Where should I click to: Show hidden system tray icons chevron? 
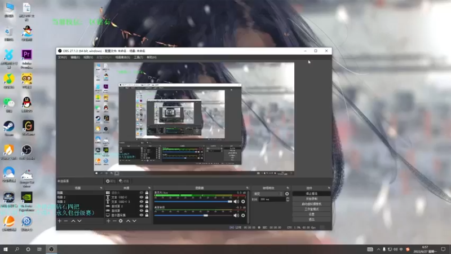point(378,249)
